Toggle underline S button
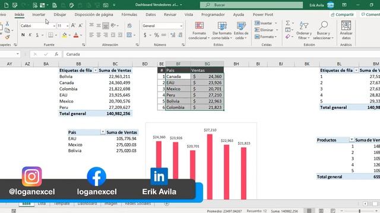 (37, 35)
